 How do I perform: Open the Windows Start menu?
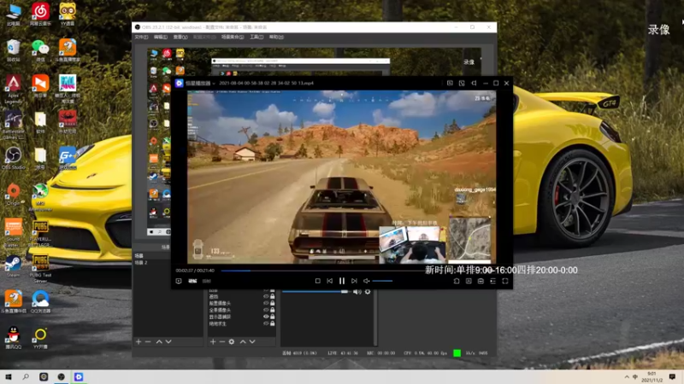tap(9, 377)
